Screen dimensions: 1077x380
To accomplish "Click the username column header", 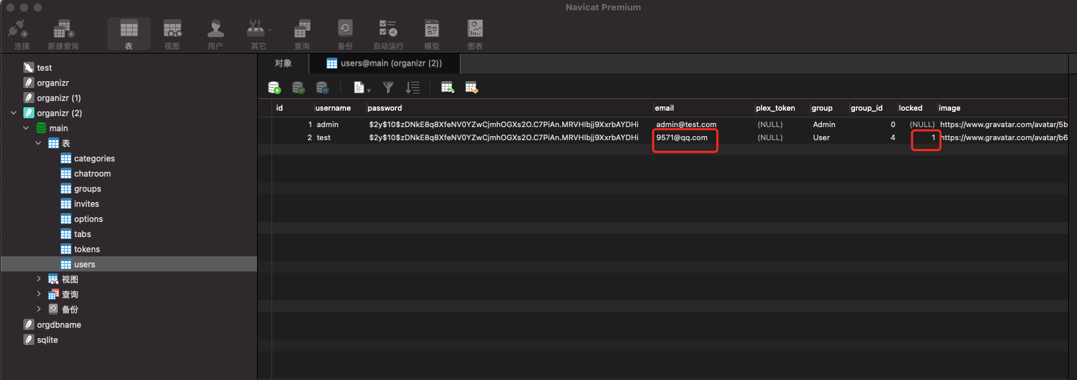I will (x=339, y=108).
